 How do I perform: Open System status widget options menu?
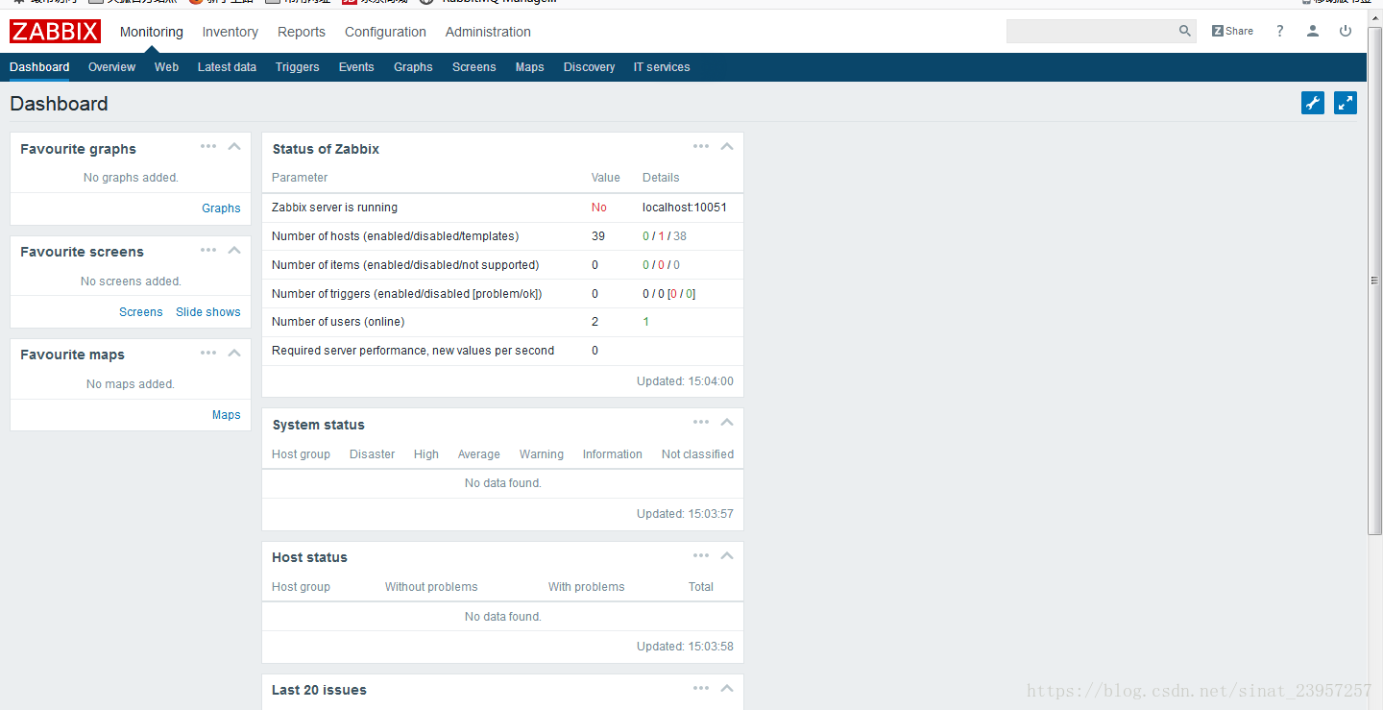[x=701, y=422]
